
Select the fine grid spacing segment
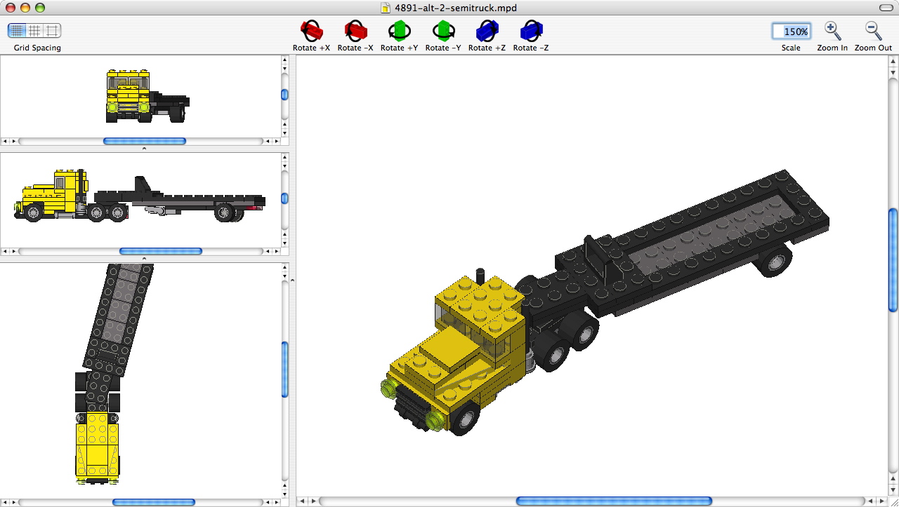click(x=15, y=30)
